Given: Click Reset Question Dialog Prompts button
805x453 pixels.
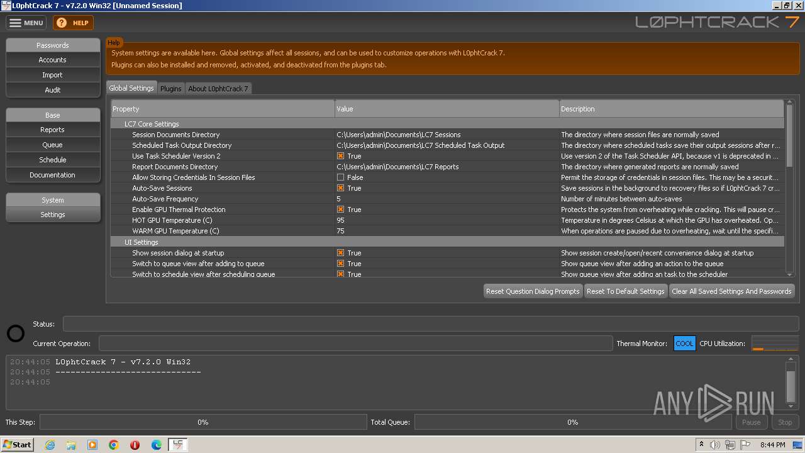Looking at the screenshot, I should coord(533,291).
